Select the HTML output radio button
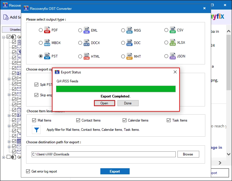Image resolution: width=232 pixels, height=181 pixels. (x=80, y=56)
